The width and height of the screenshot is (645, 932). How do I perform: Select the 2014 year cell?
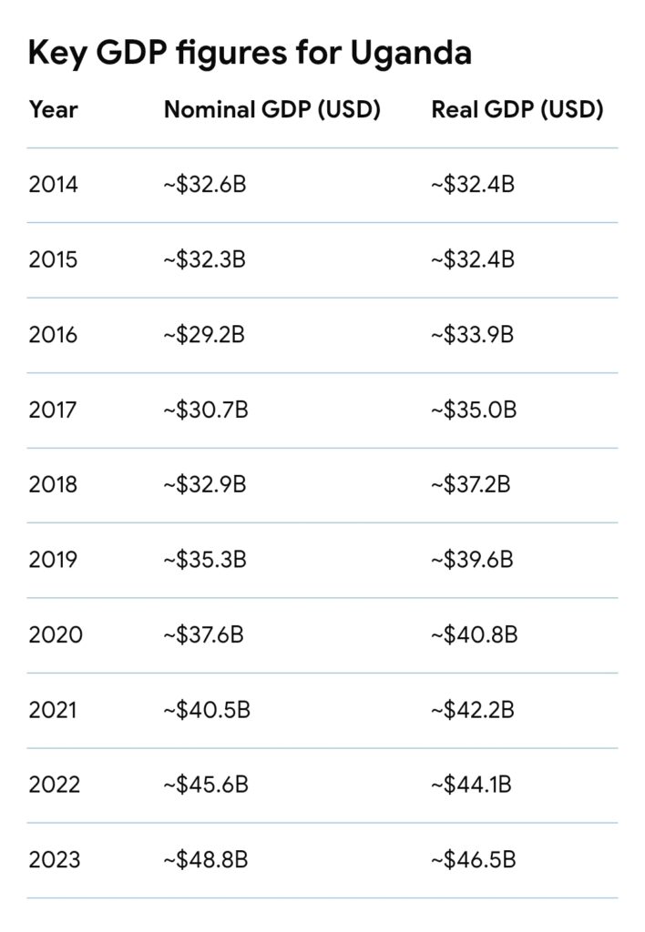(54, 185)
